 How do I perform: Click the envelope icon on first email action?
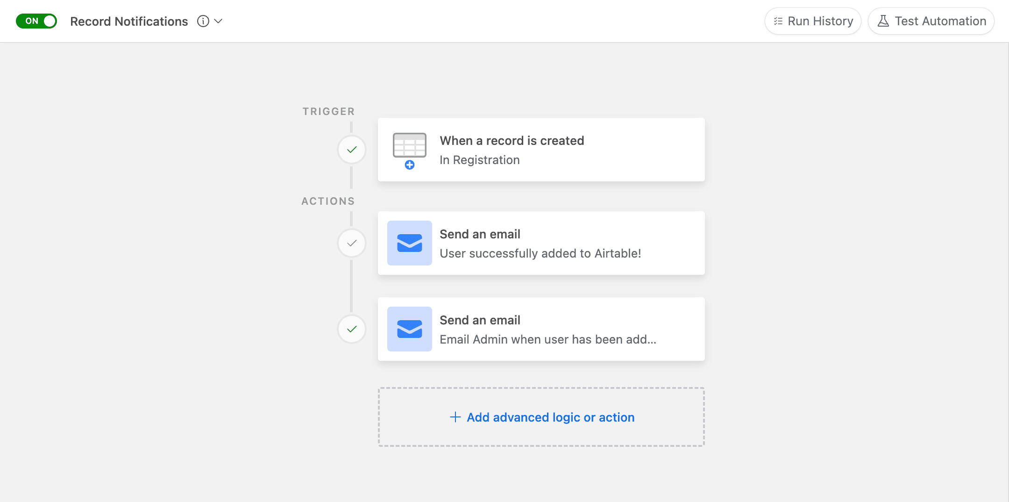click(x=409, y=243)
